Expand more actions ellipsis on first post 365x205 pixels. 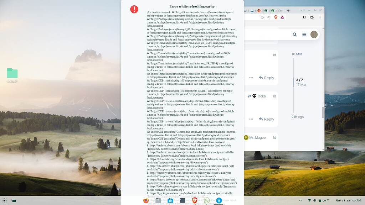[251, 78]
